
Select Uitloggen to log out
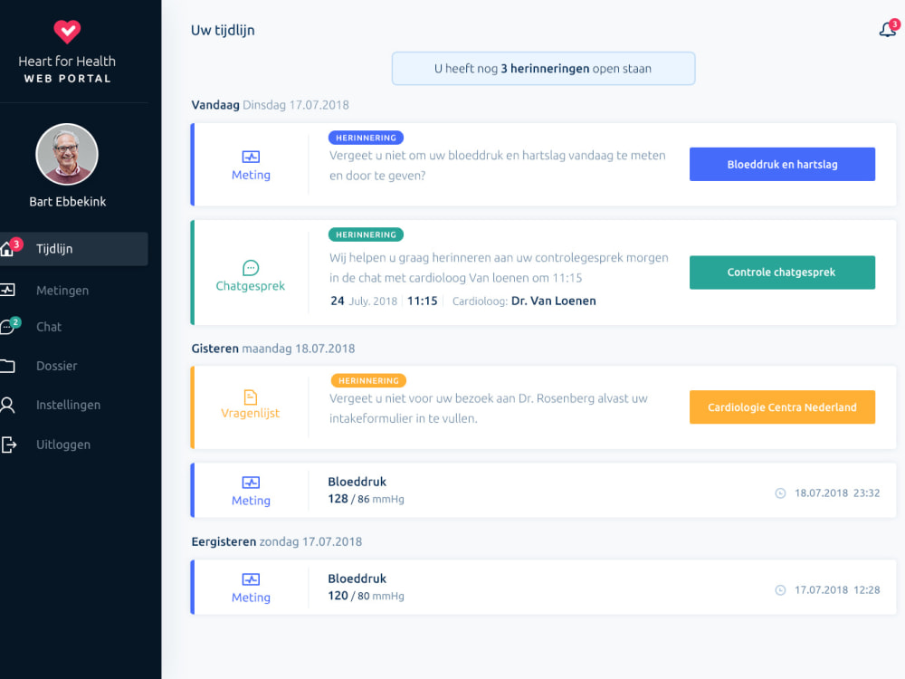tap(63, 445)
